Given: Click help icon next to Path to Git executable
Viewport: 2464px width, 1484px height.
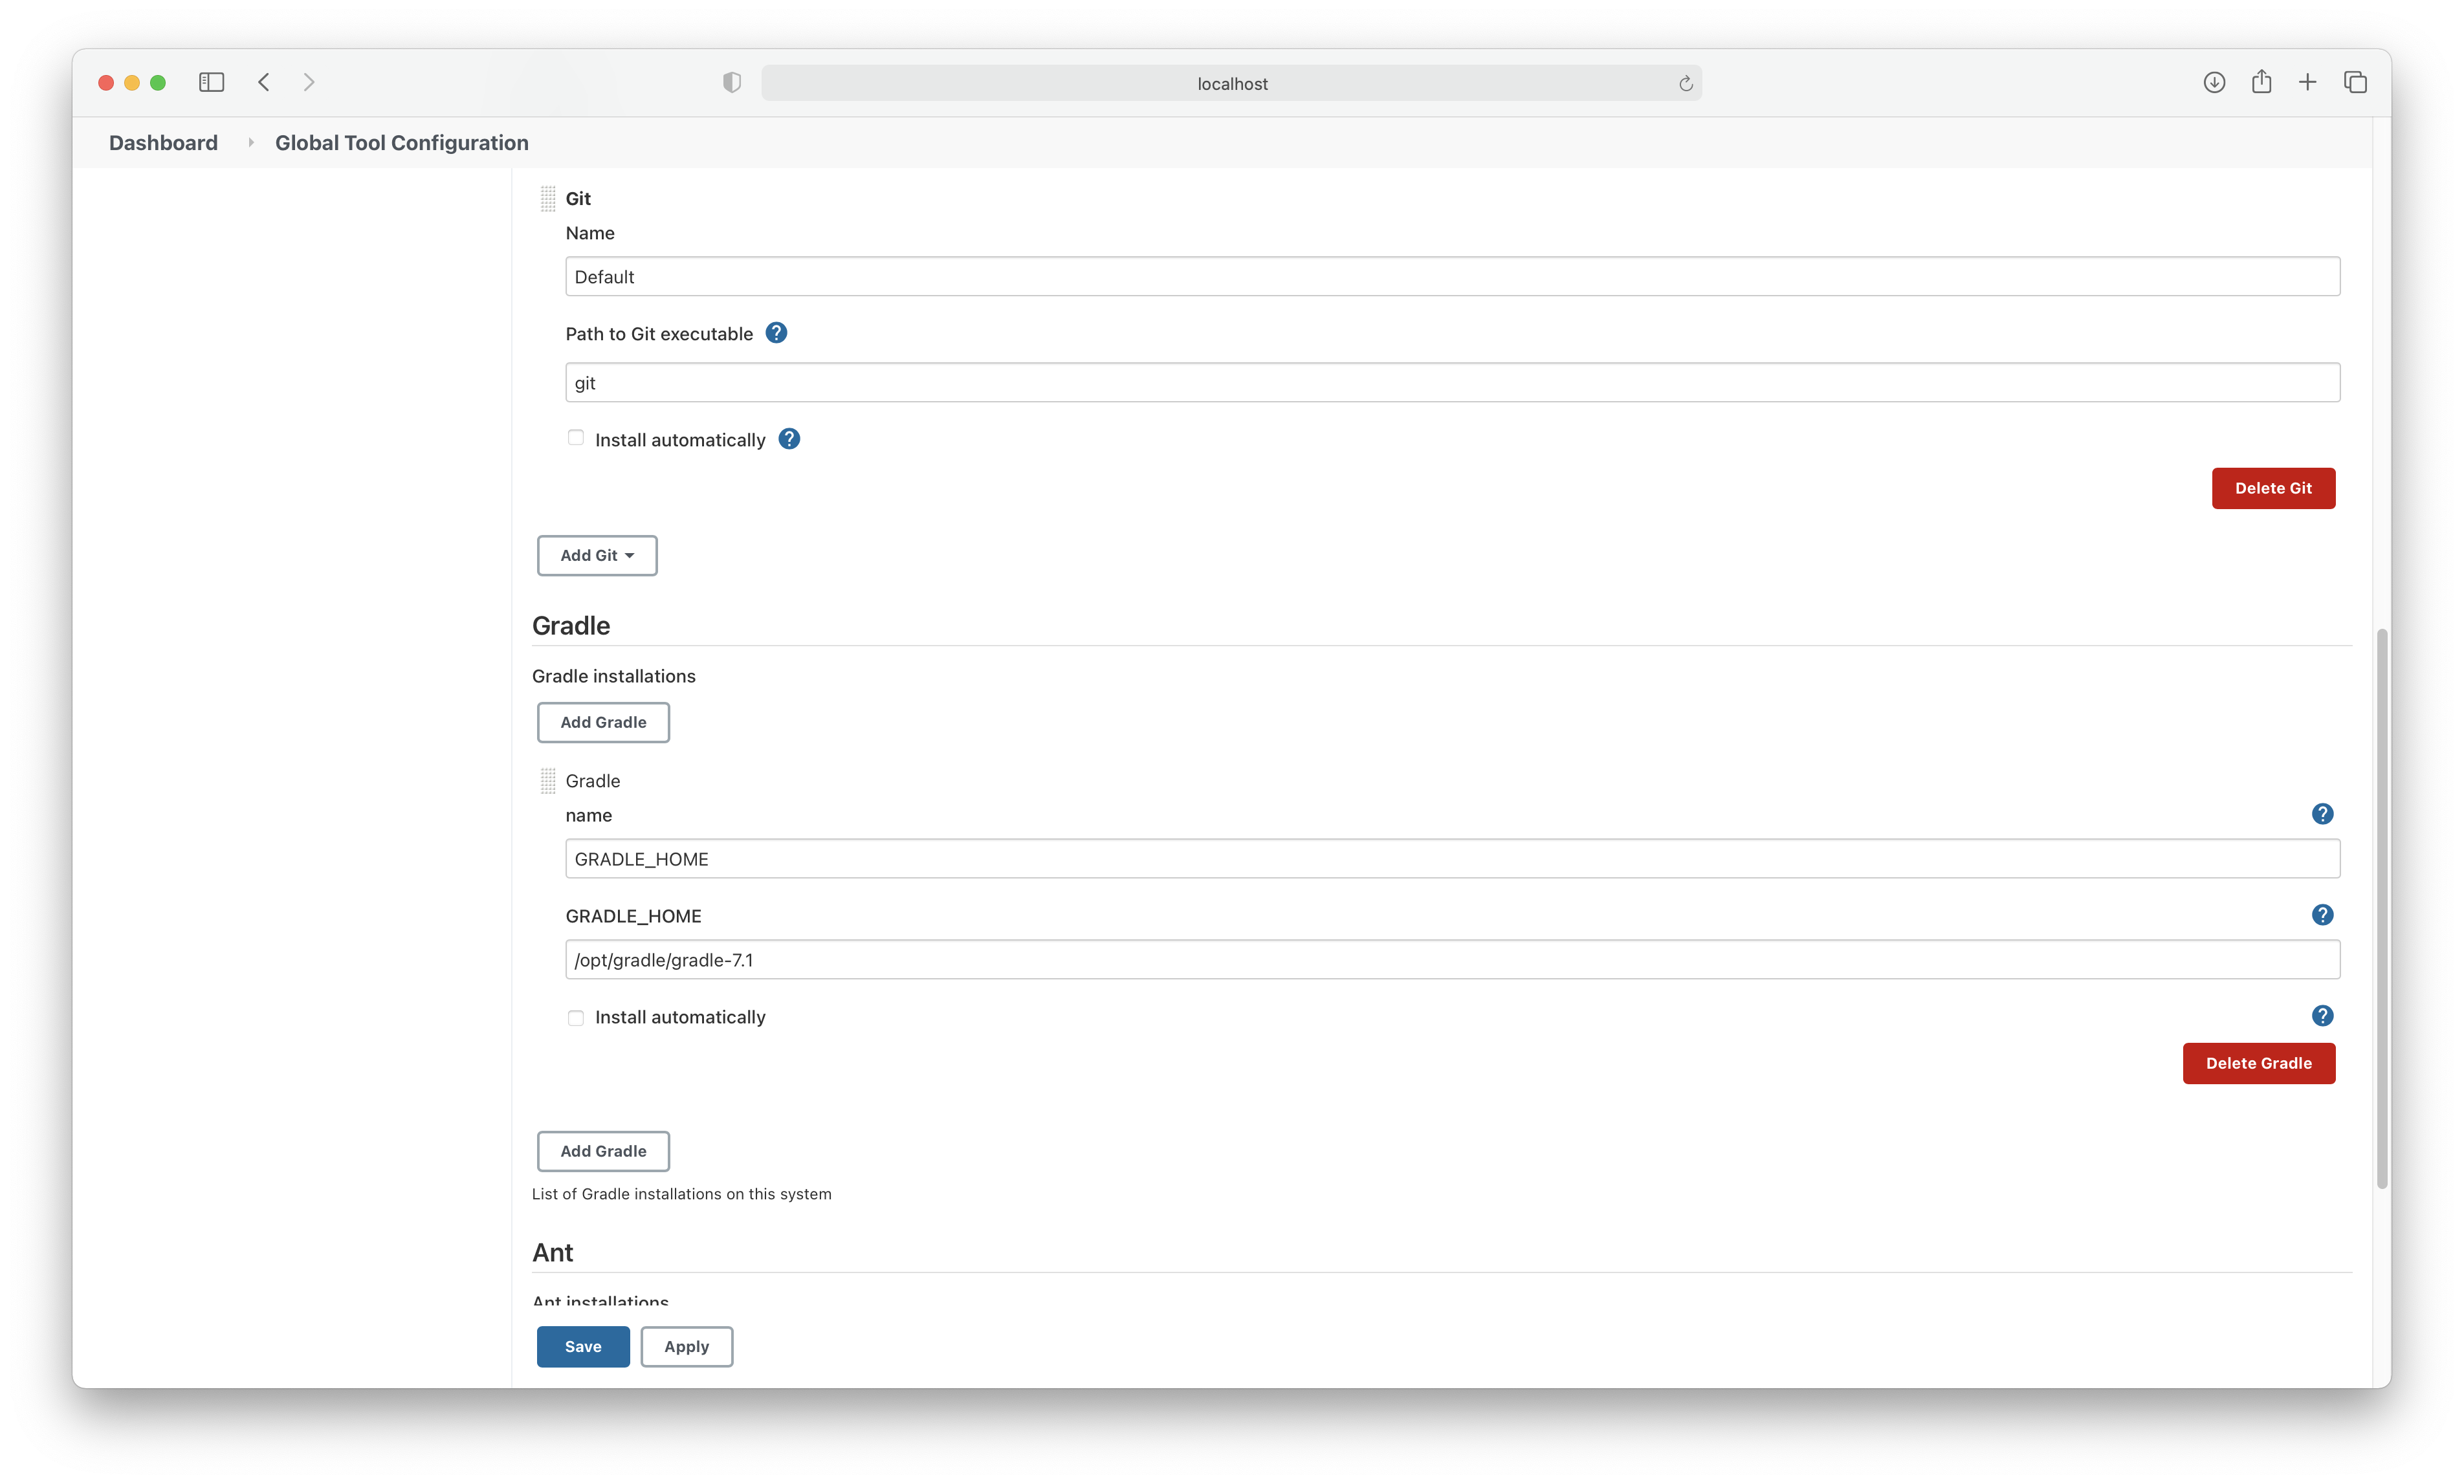Looking at the screenshot, I should pyautogui.click(x=776, y=333).
